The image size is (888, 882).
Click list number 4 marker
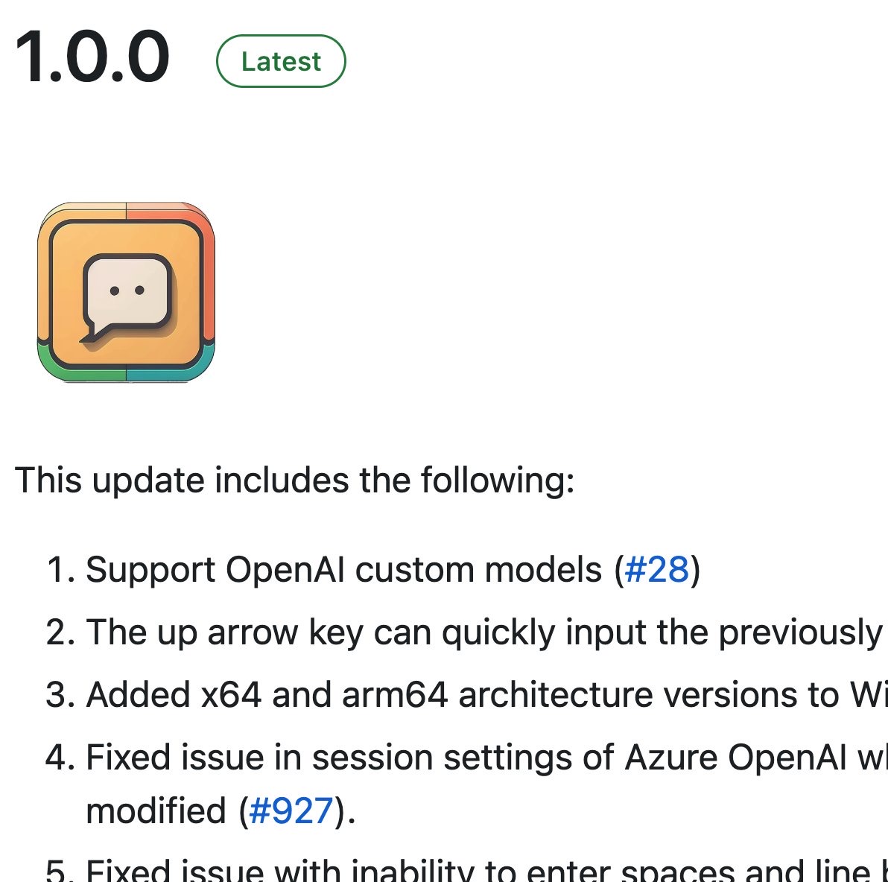click(x=60, y=758)
